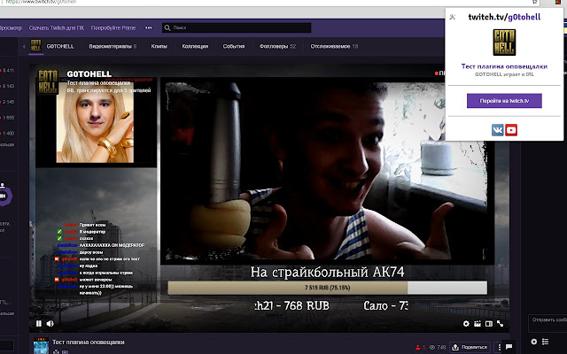Create a clip with the clapperboard icon

click(478, 324)
